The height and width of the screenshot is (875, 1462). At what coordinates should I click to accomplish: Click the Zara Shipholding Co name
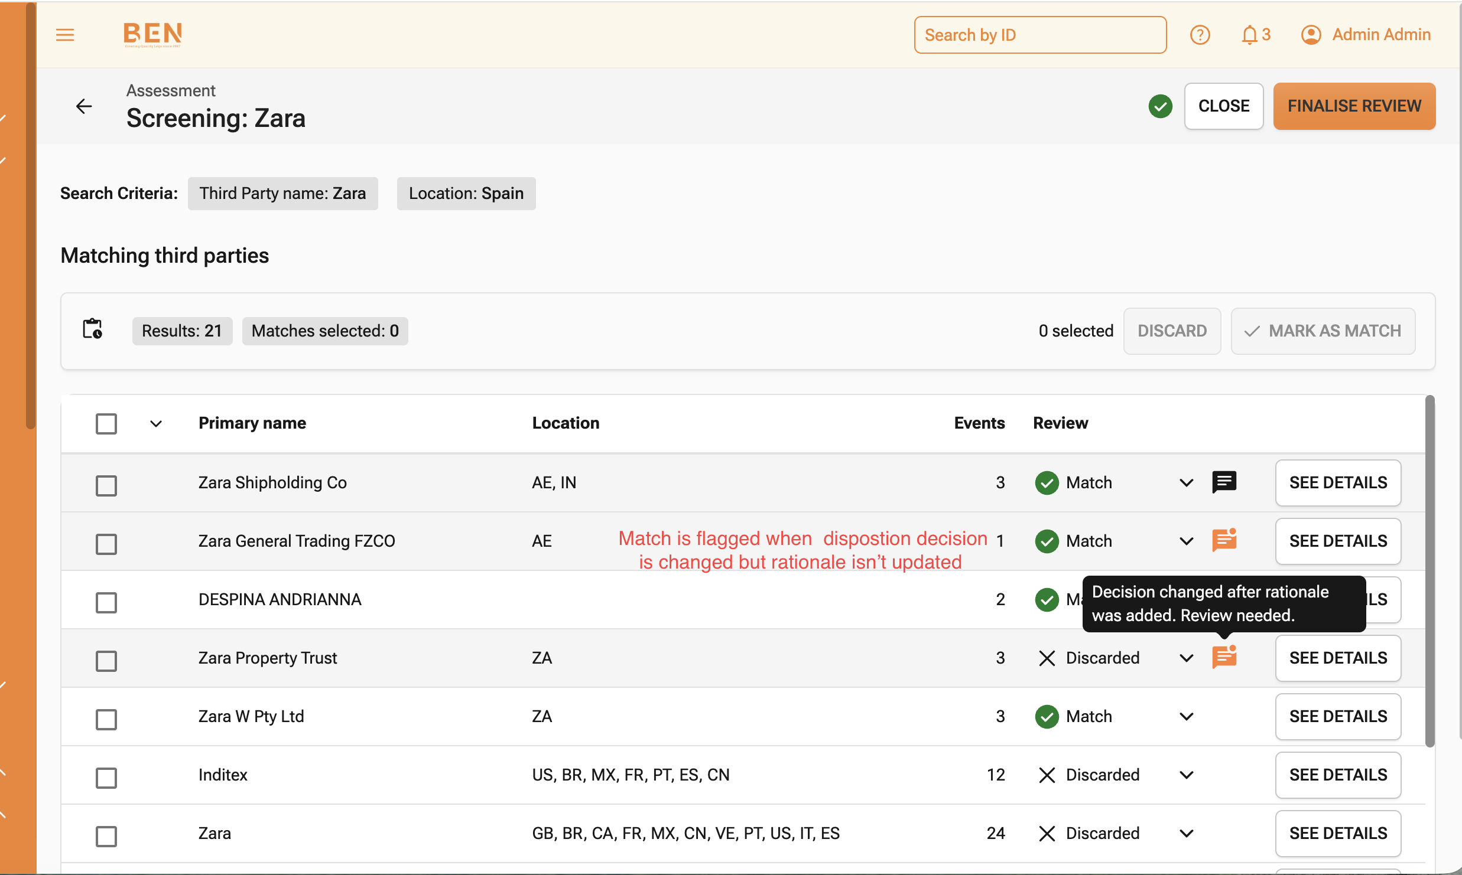pyautogui.click(x=272, y=483)
